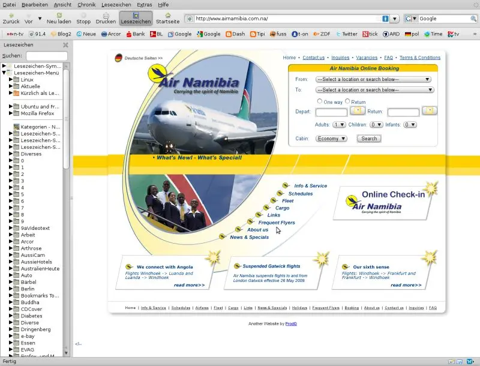Click the Suchen bookmark search field
480x366 pixels.
pyautogui.click(x=47, y=56)
